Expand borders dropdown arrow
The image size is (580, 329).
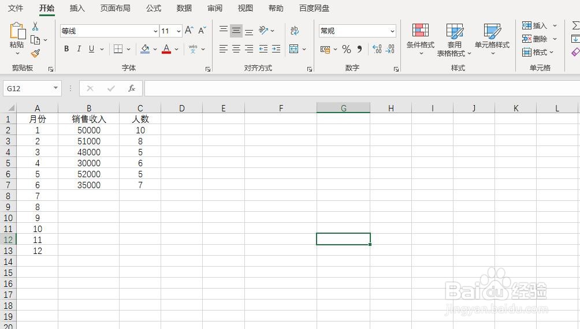click(x=128, y=49)
